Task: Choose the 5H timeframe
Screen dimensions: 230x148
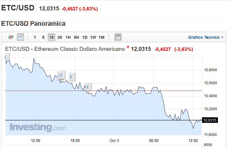Action: 76,37
